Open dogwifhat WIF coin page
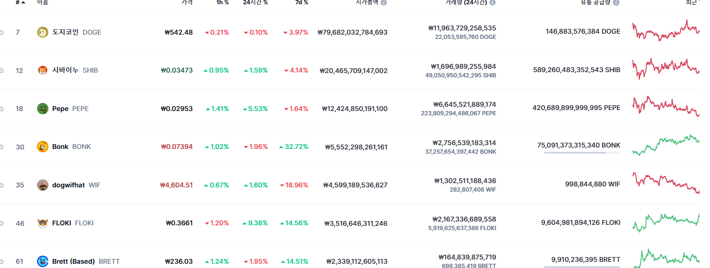The width and height of the screenshot is (710, 268). tap(76, 185)
